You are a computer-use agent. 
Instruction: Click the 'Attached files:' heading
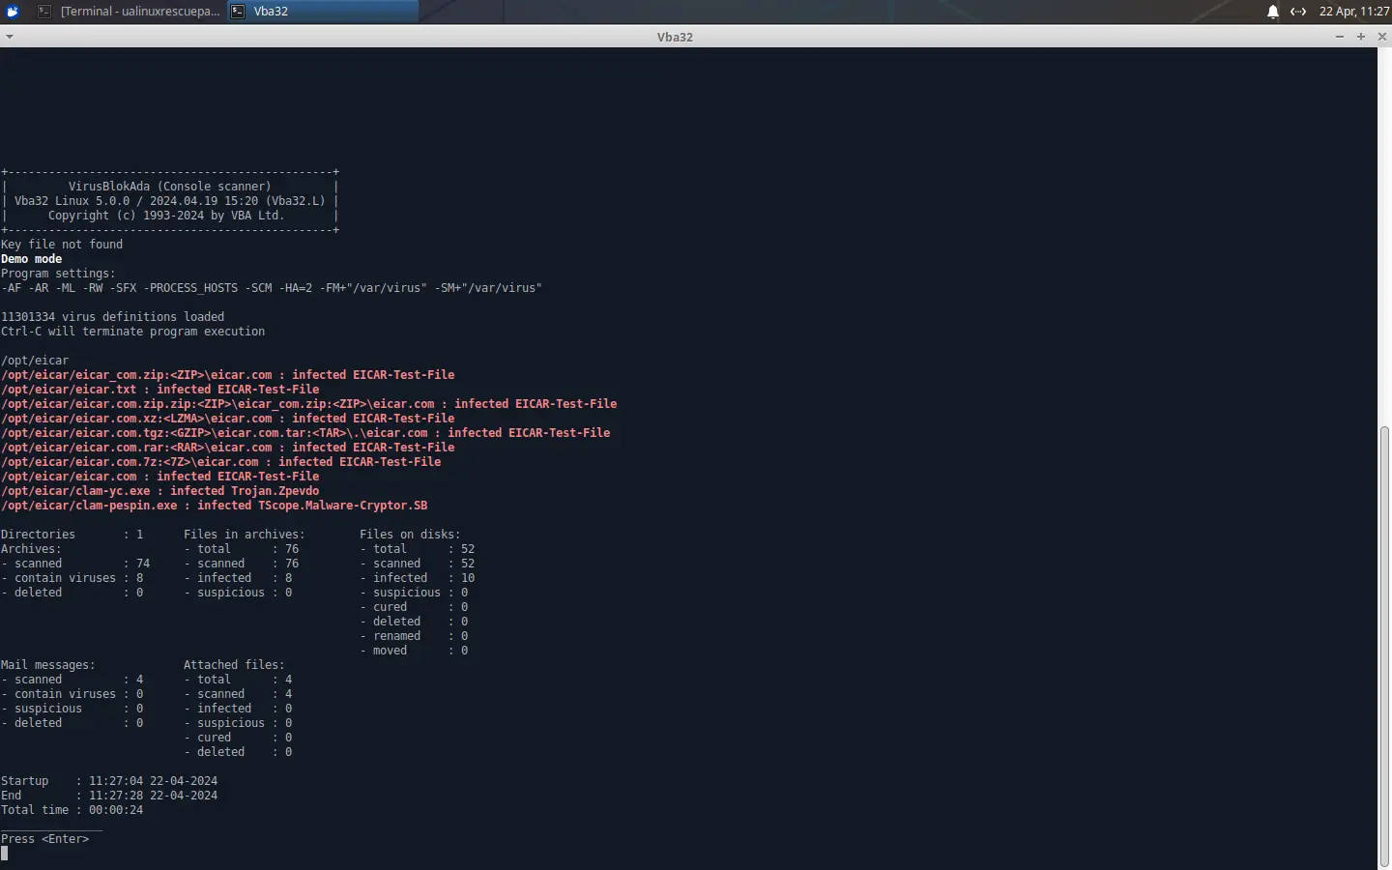tap(235, 665)
